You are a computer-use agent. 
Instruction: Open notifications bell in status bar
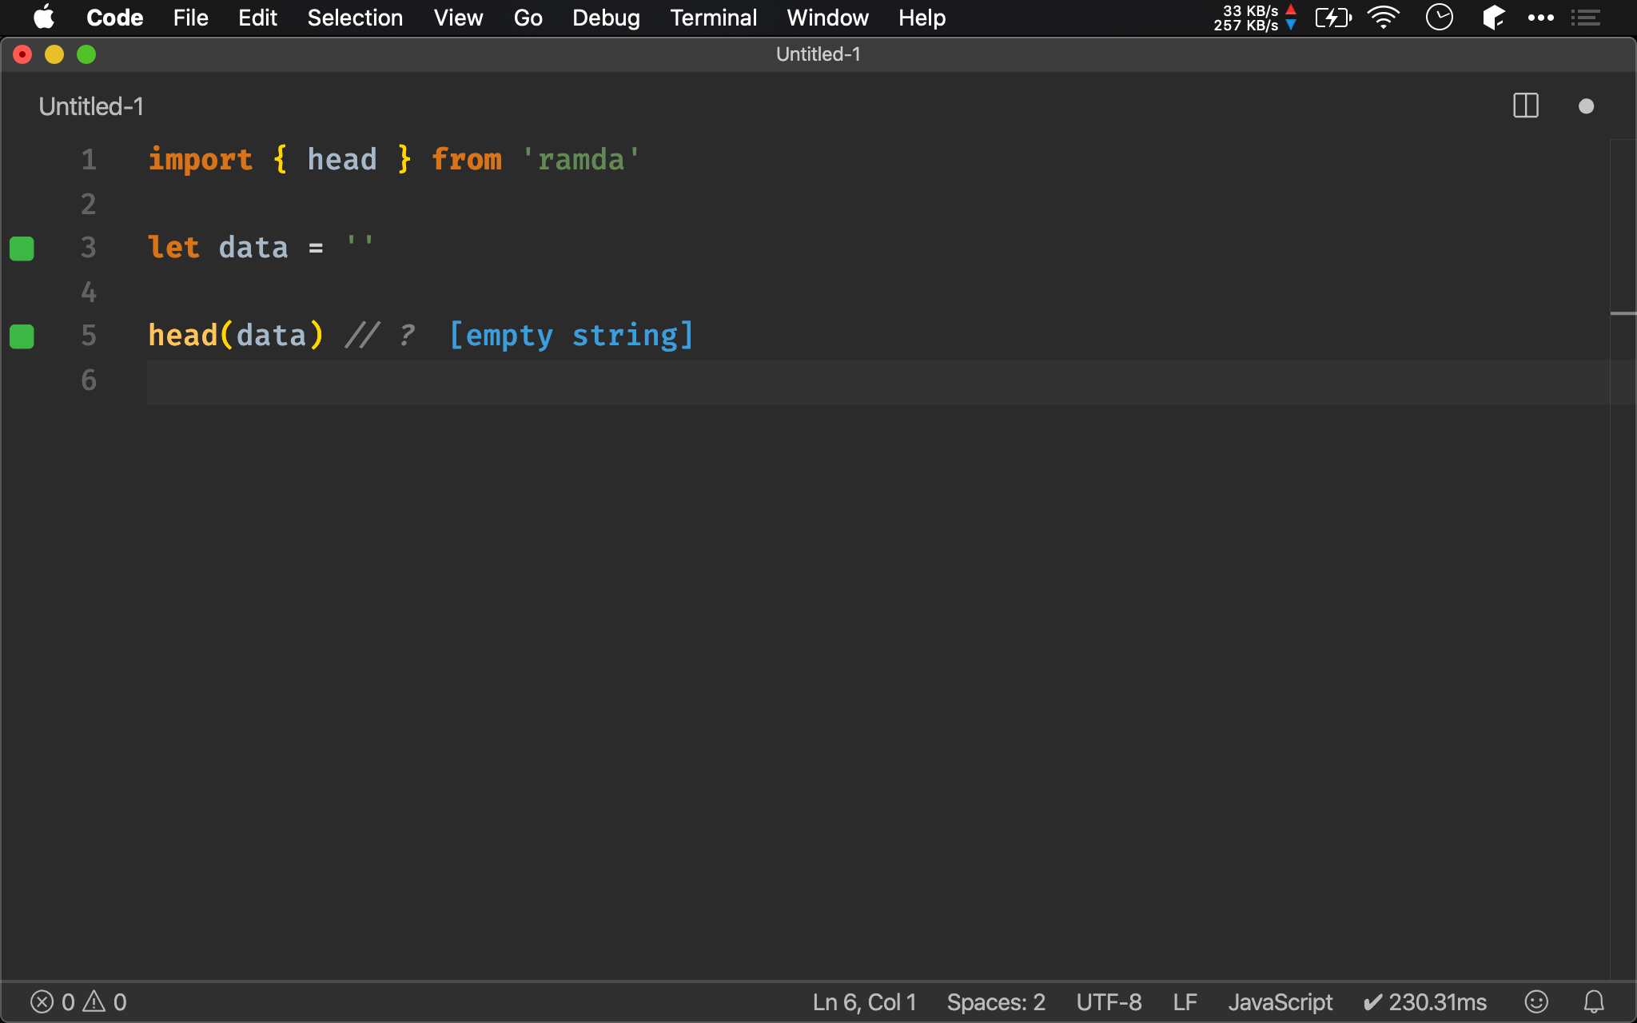(x=1594, y=1001)
